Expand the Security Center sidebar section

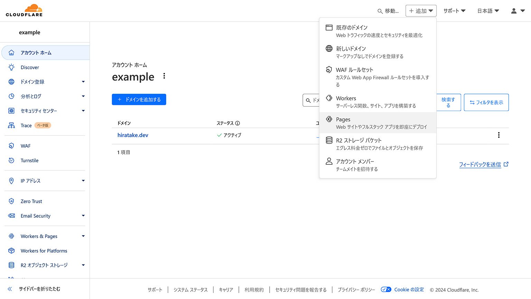point(83,111)
